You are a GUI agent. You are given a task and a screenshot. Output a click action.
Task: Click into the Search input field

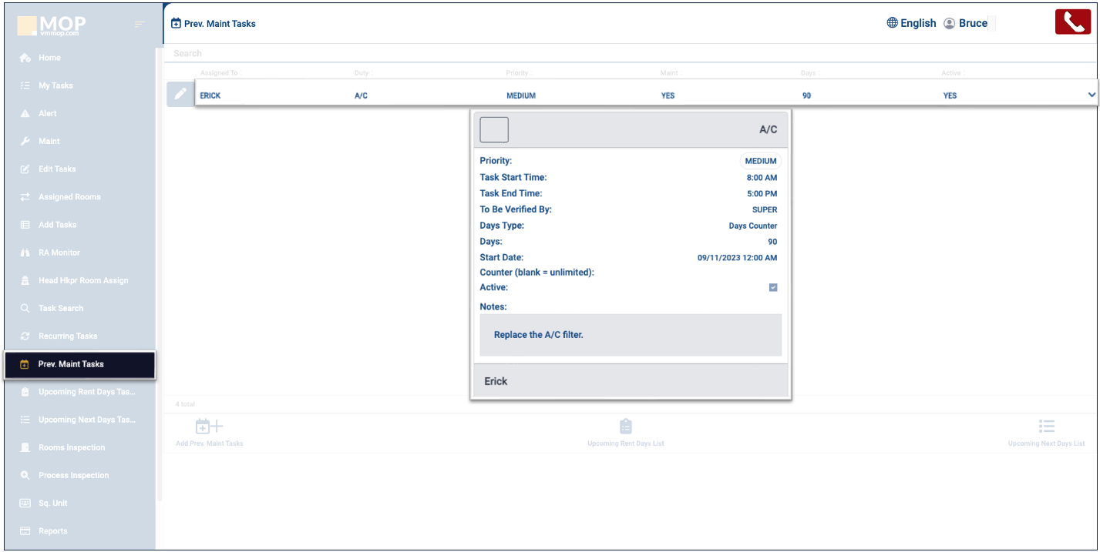[x=540, y=53]
